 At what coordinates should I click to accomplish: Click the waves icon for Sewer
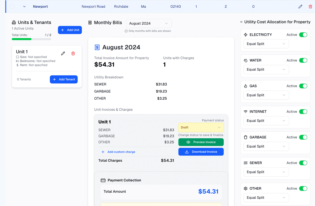coord(246,163)
